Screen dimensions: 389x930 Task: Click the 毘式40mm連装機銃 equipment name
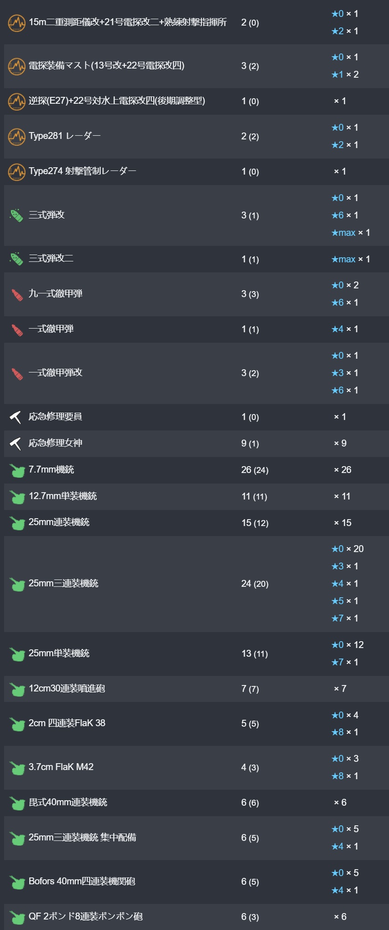point(68,802)
